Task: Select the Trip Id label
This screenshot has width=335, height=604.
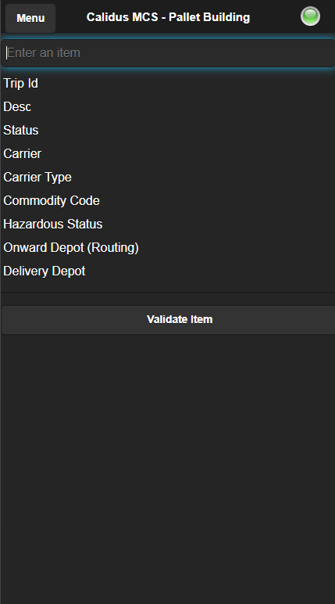Action: pyautogui.click(x=21, y=83)
